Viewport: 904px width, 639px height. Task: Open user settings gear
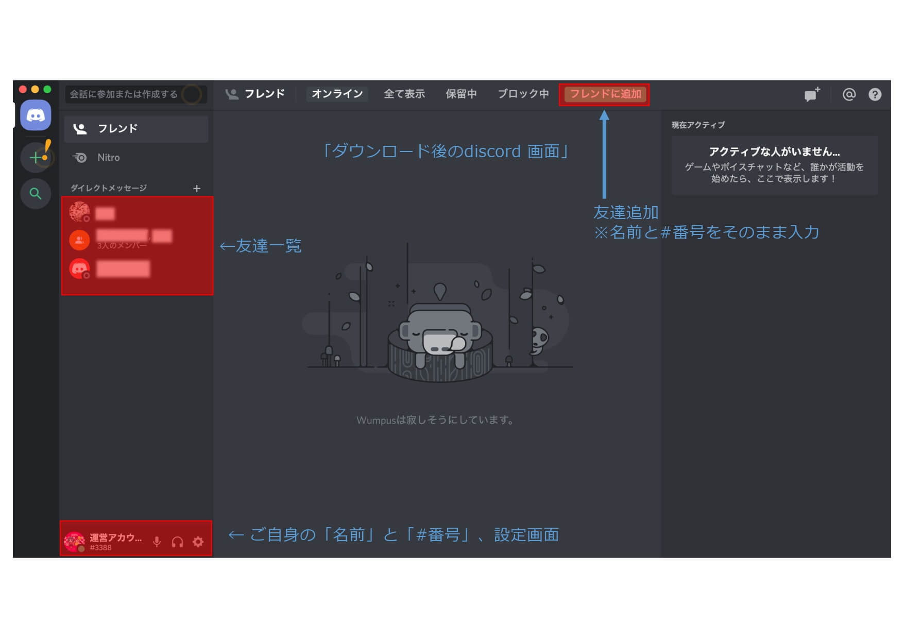[x=198, y=542]
